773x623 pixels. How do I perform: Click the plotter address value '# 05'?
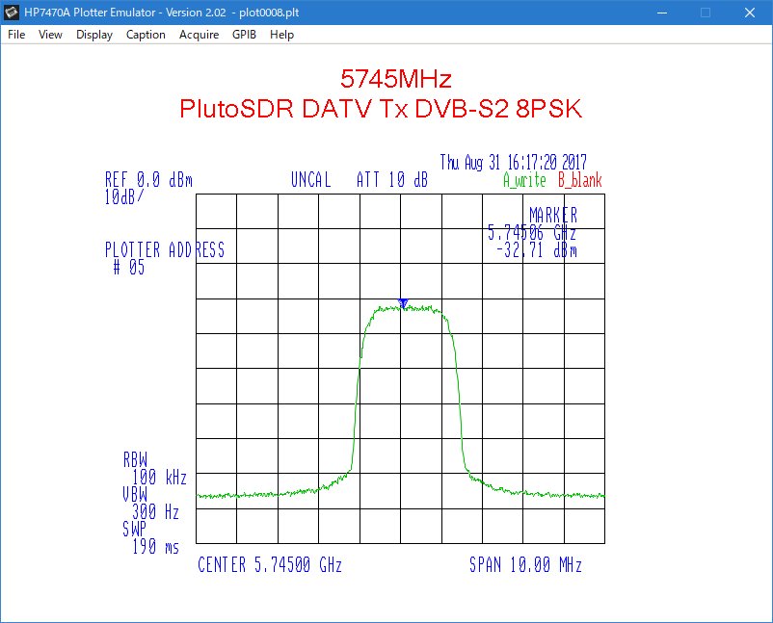click(x=129, y=268)
